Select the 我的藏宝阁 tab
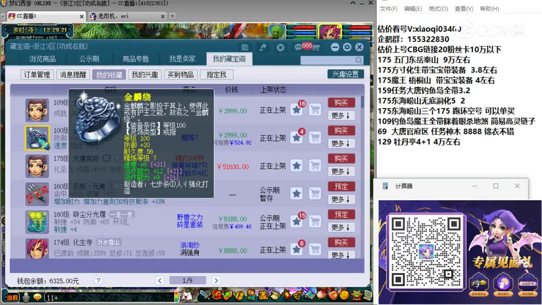Viewport: 542px width, 305px height. [229, 59]
